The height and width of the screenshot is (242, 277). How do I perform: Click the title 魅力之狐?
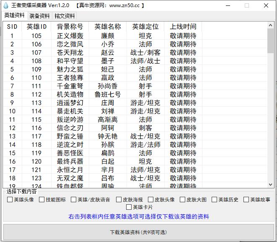(x=70, y=70)
